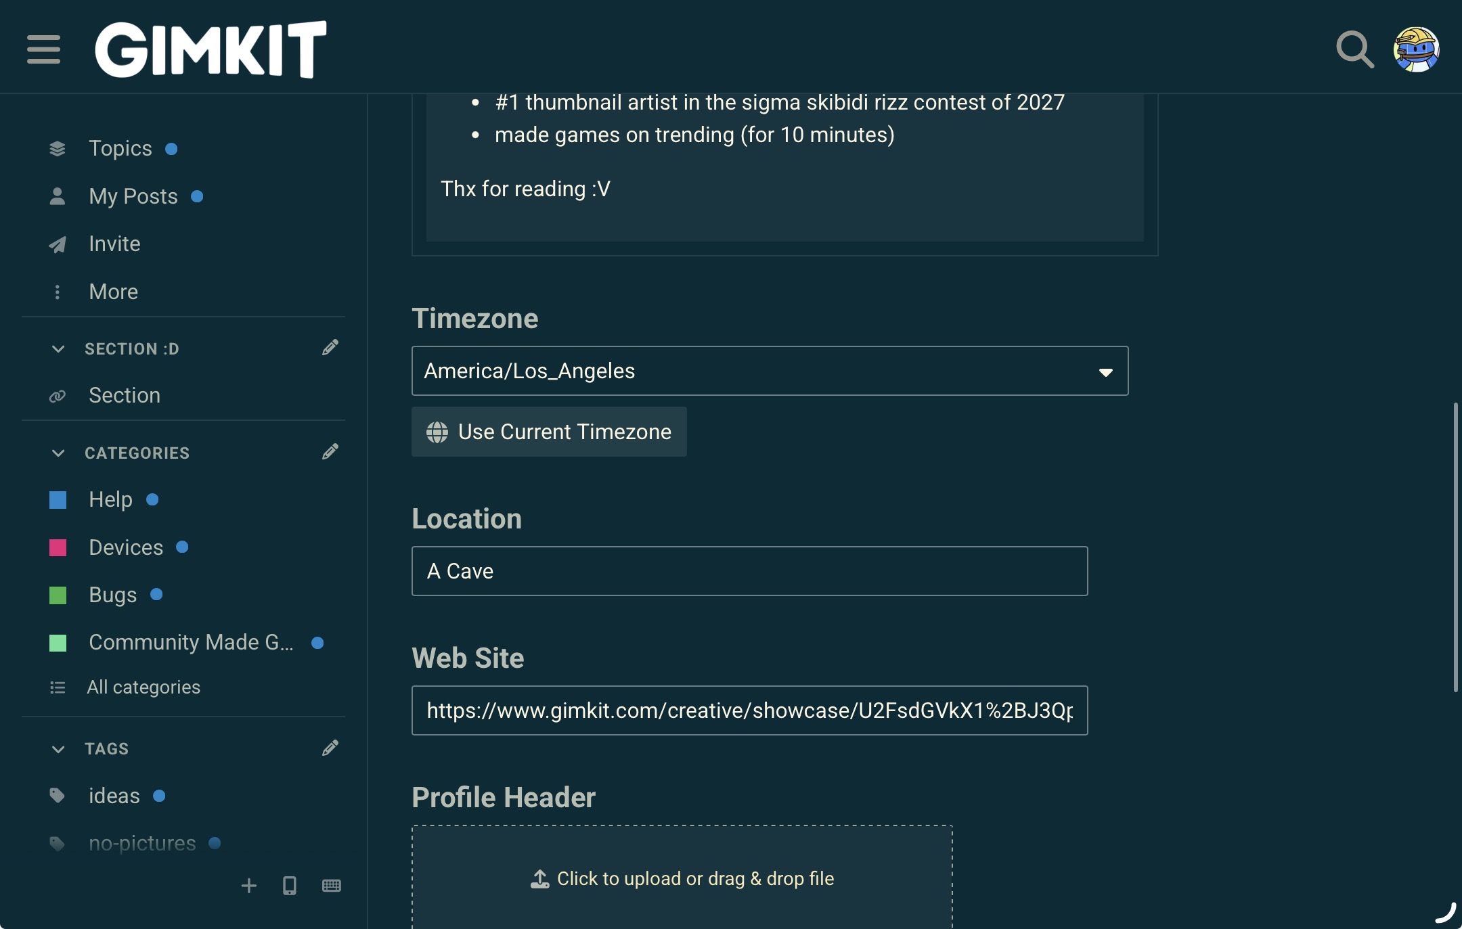Open the user avatar profile menu
The height and width of the screenshot is (929, 1462).
(1416, 49)
